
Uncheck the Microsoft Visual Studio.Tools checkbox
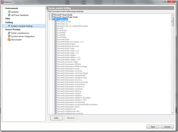[53, 17]
